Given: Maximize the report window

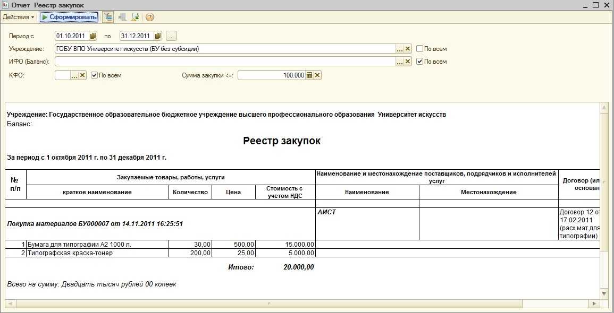Looking at the screenshot, I should (x=596, y=5).
